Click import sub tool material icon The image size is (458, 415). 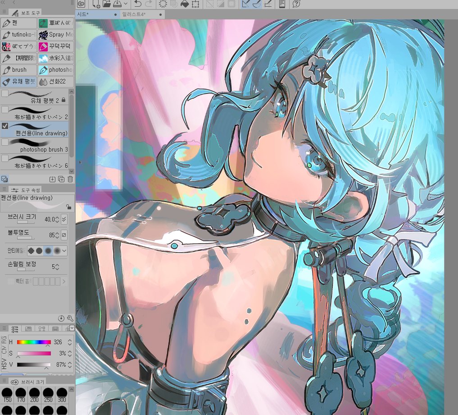click(52, 179)
